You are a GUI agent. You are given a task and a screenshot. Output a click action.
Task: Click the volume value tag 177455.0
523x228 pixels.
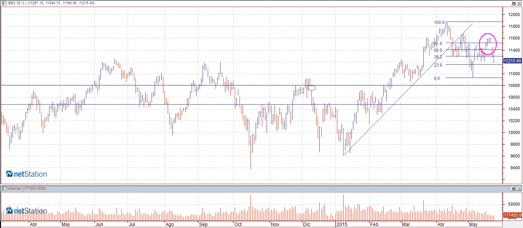coord(512,215)
